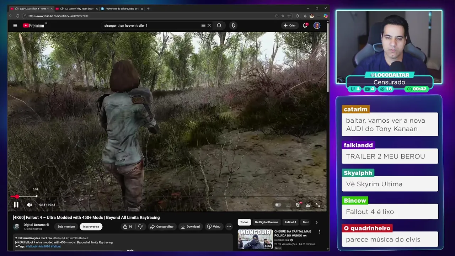Screen dimensions: 455x256
Task: Open the Copilot icon in browser toolbar
Action: coord(326,16)
